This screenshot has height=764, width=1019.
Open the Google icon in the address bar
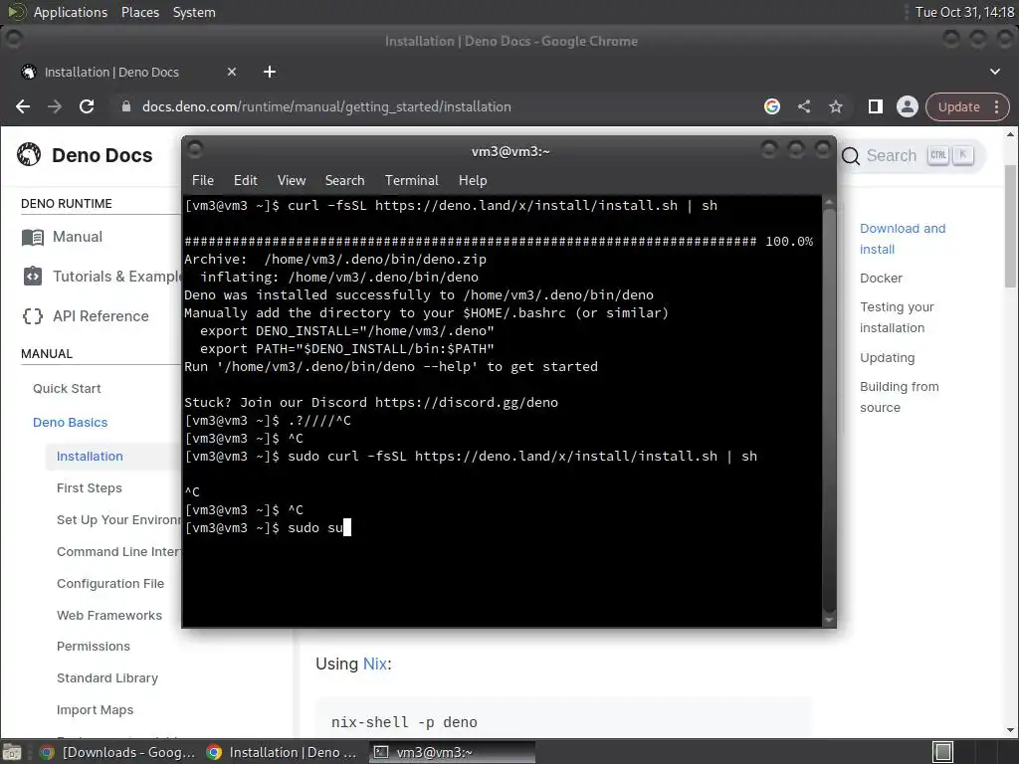(772, 106)
